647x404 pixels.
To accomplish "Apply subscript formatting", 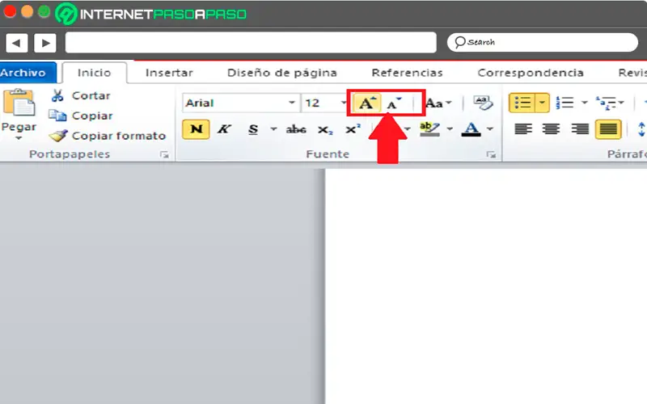I will coord(325,129).
